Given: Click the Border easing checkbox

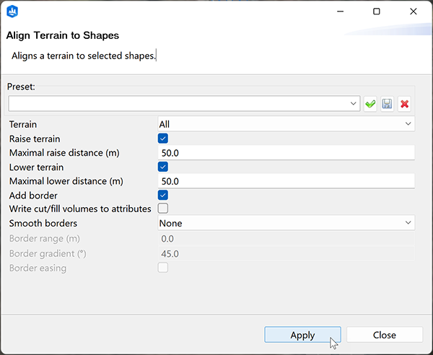Looking at the screenshot, I should [x=163, y=268].
